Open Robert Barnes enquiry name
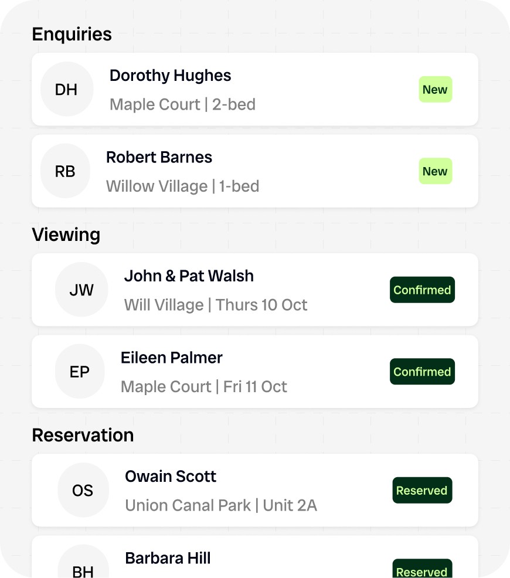The width and height of the screenshot is (510, 578). pyautogui.click(x=159, y=157)
